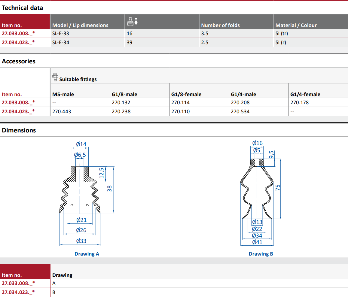Click the Drawing A caption
348x297 pixels.
[87, 254]
